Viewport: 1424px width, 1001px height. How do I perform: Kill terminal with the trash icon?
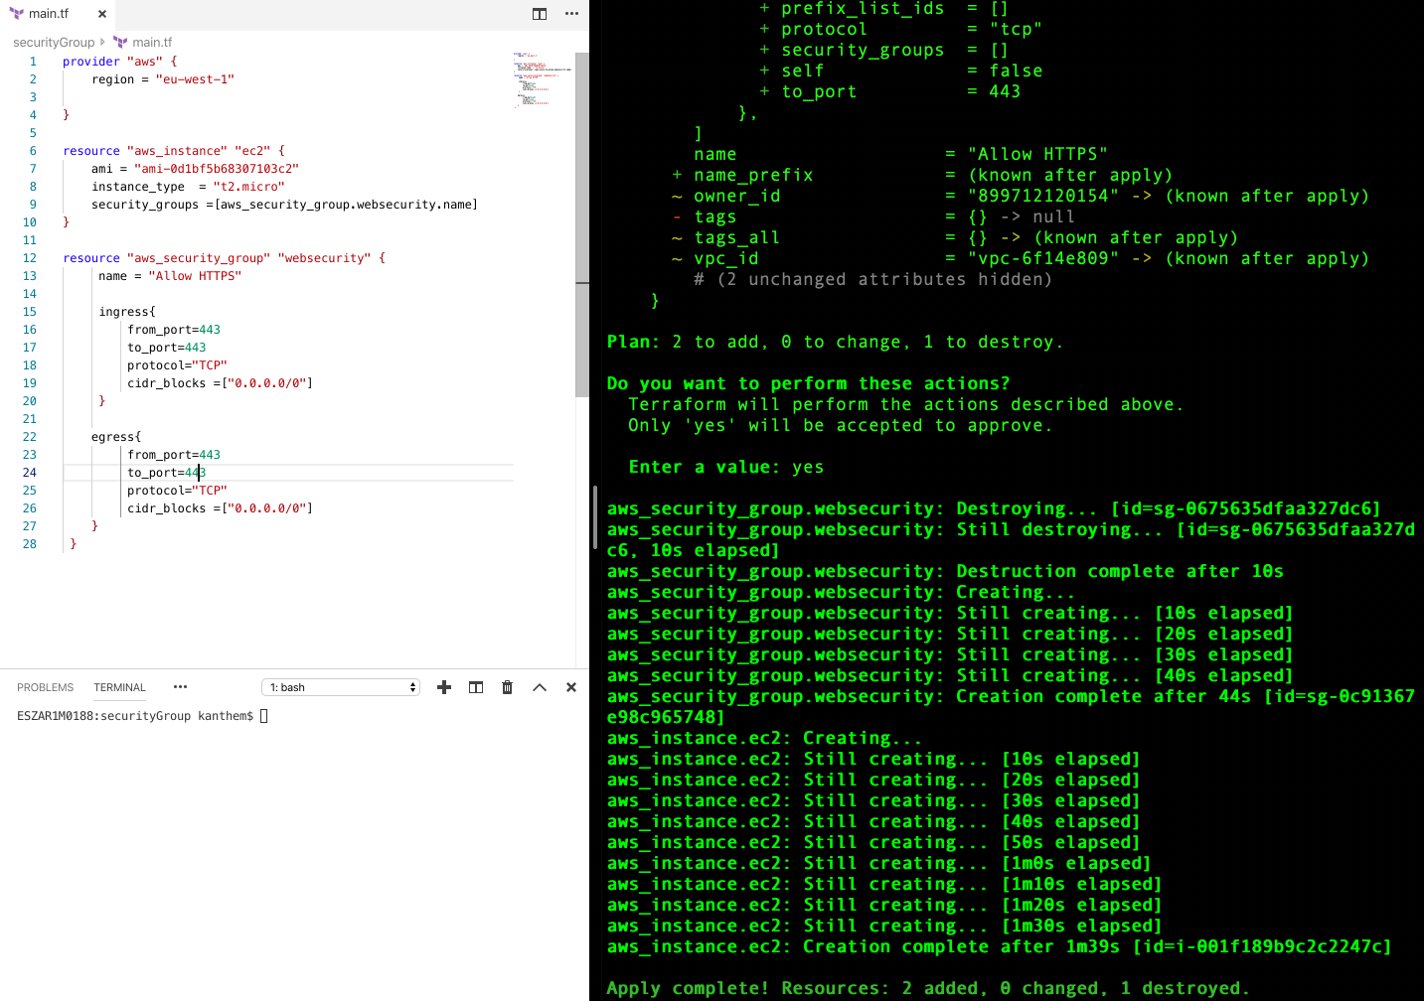pos(508,687)
